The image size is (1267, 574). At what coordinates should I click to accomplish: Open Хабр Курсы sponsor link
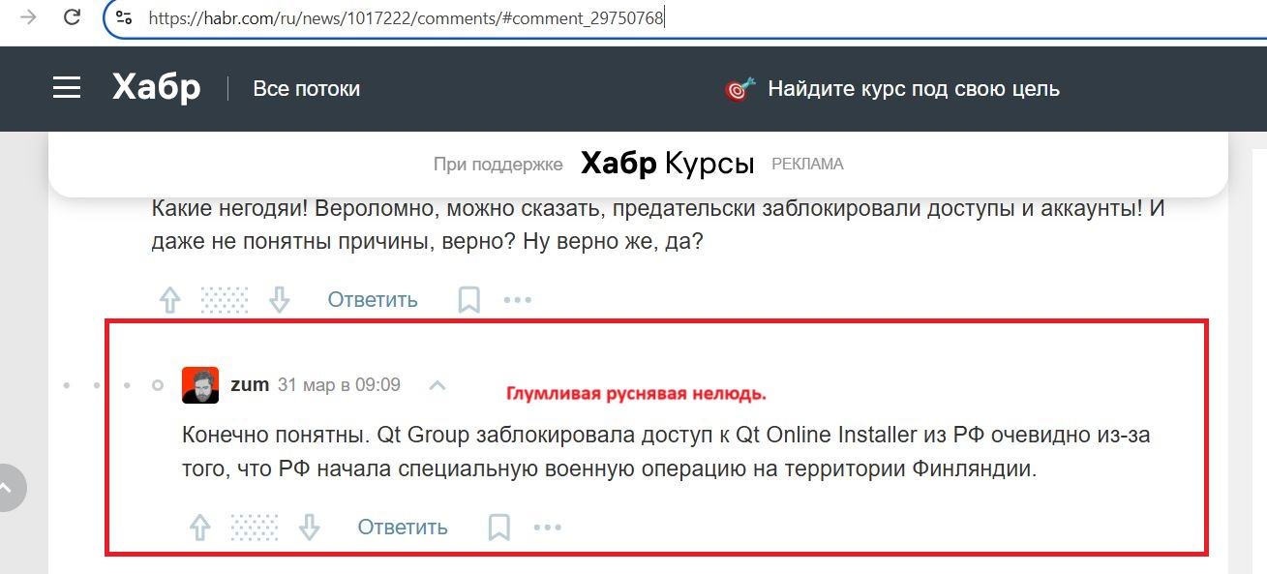667,164
